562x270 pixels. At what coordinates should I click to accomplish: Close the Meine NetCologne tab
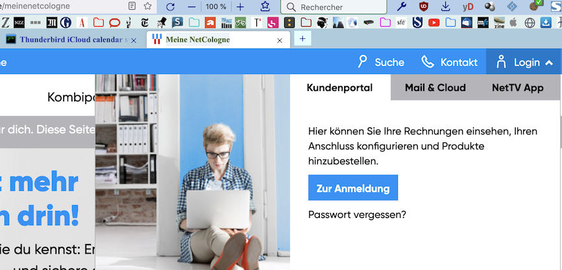click(280, 40)
